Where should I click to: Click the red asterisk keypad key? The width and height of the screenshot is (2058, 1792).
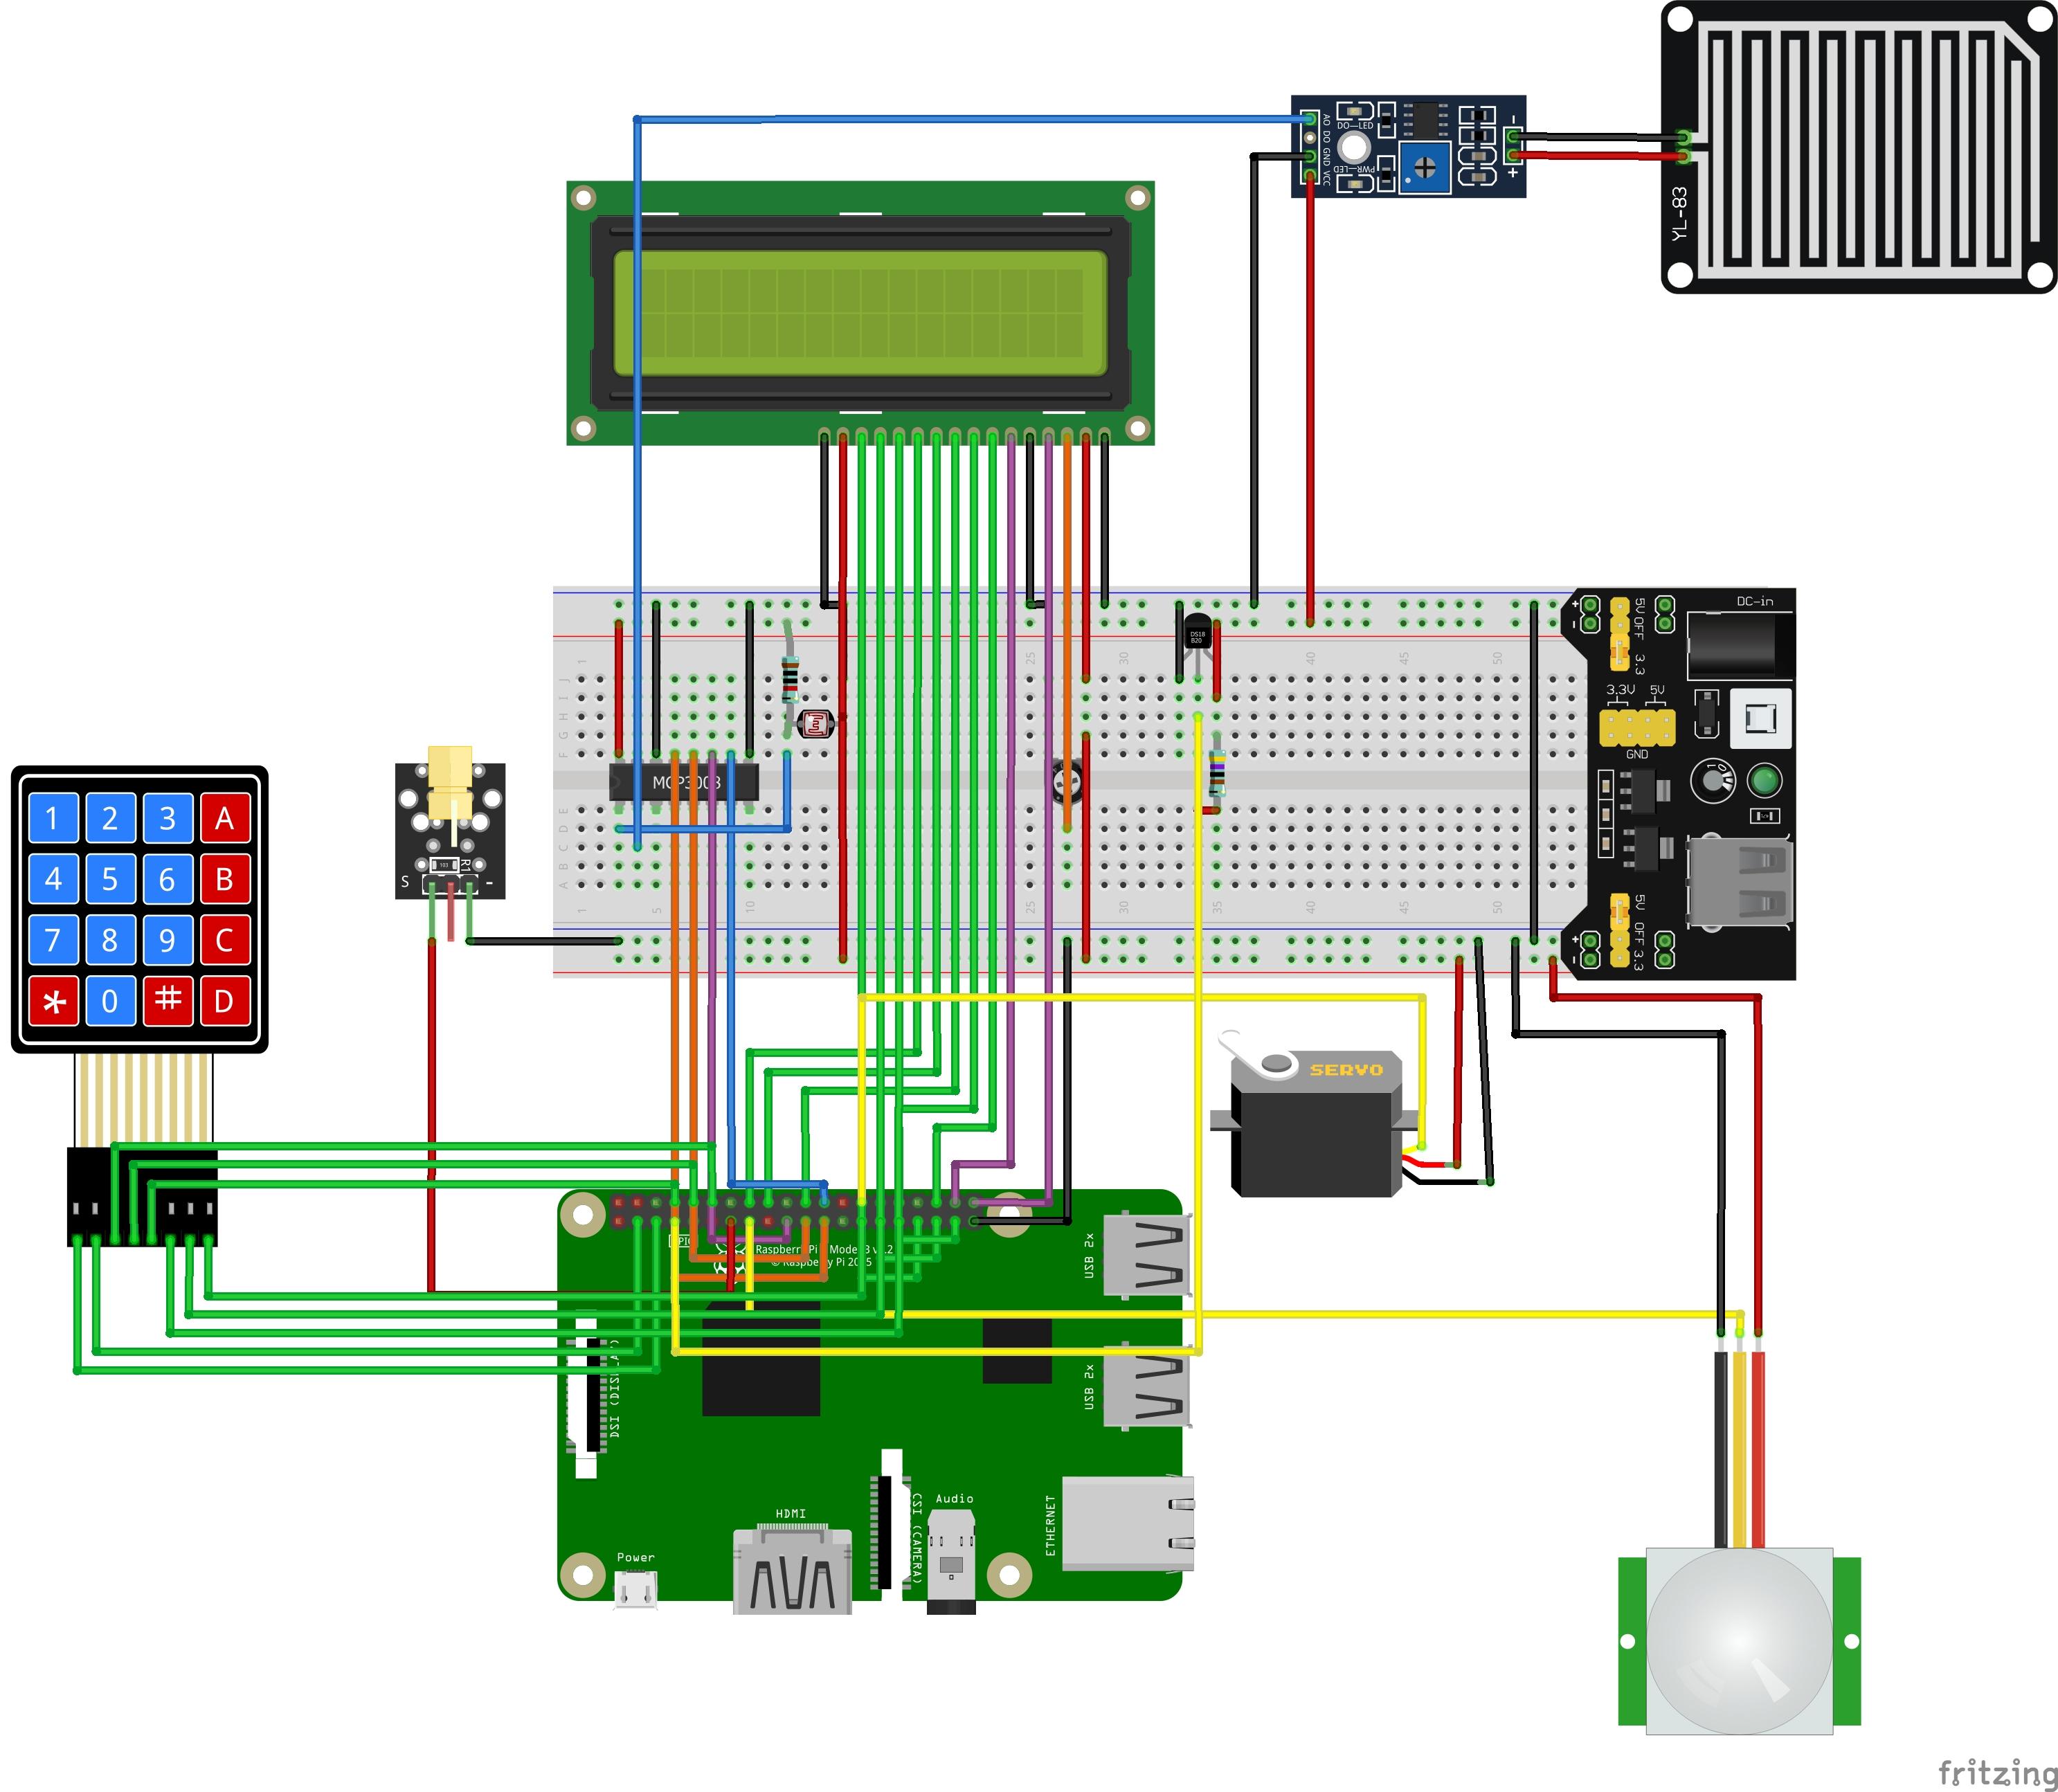coord(53,1001)
